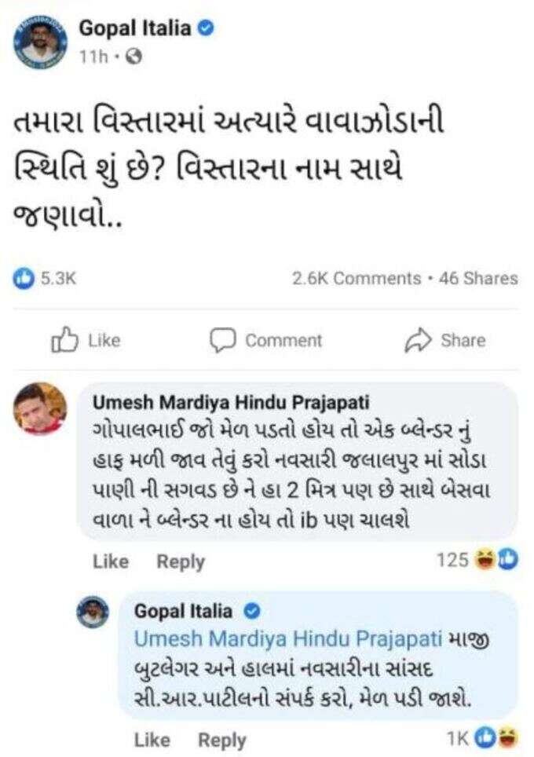
Task: Click the Comment speech bubble button
Action: coord(265,340)
